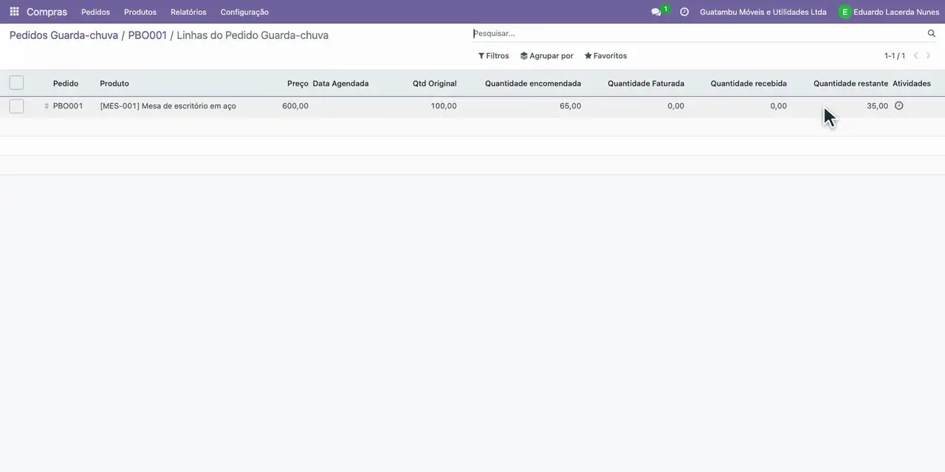Click the Atividades column header

(x=912, y=83)
